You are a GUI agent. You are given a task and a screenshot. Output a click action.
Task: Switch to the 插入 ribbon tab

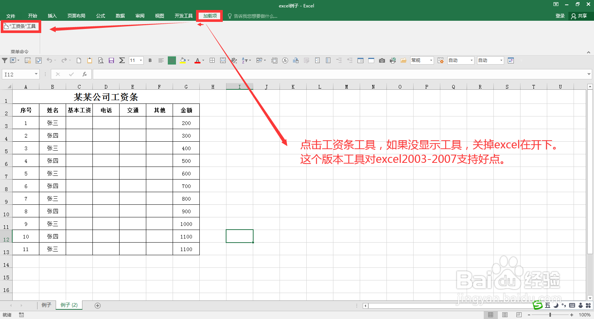coord(52,16)
